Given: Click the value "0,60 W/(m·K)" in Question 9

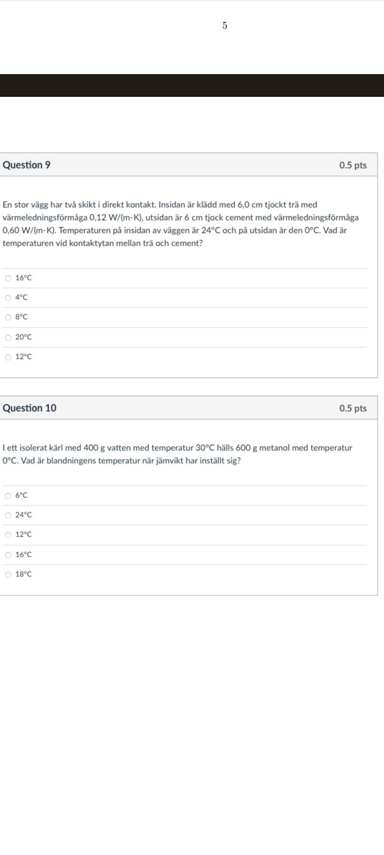Looking at the screenshot, I should click(x=29, y=231).
